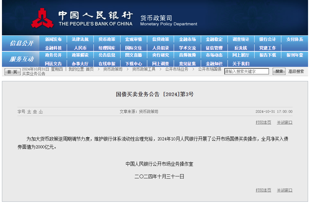Focus the search keyword input field

247,71
